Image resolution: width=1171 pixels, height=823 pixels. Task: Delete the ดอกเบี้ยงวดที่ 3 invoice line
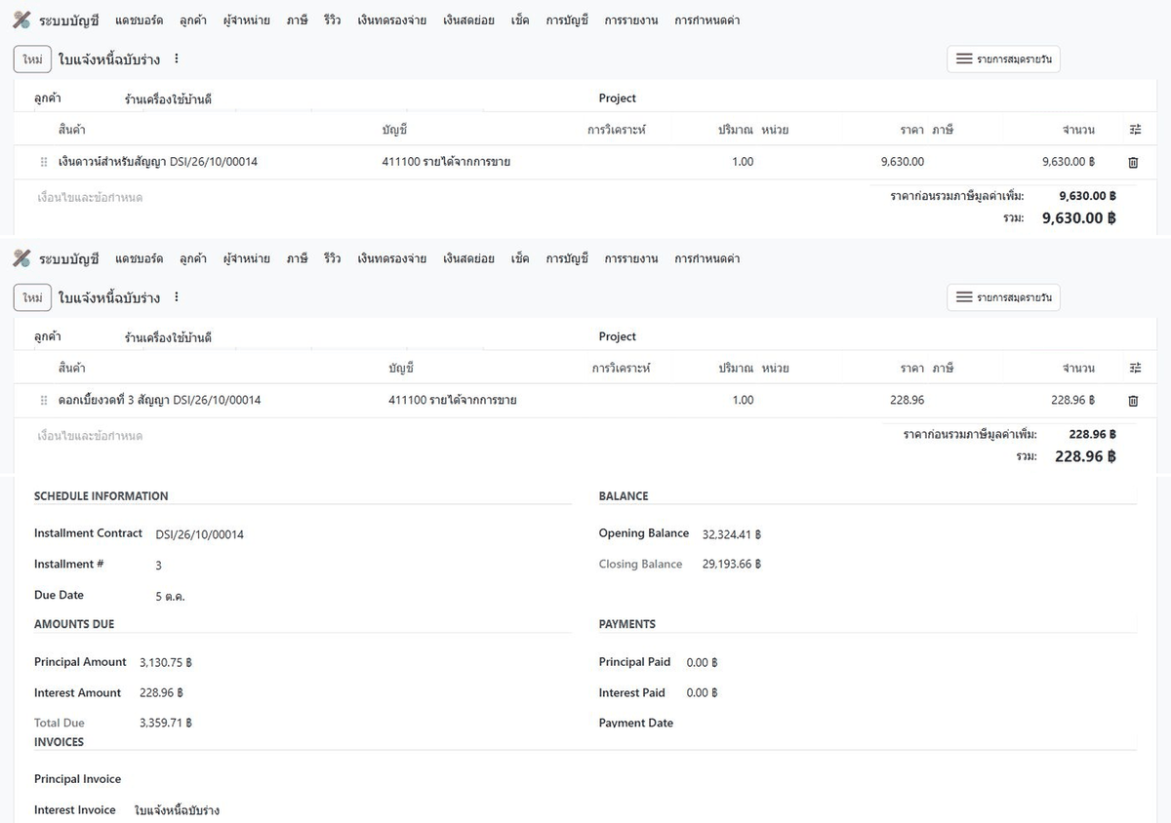[x=1133, y=401]
